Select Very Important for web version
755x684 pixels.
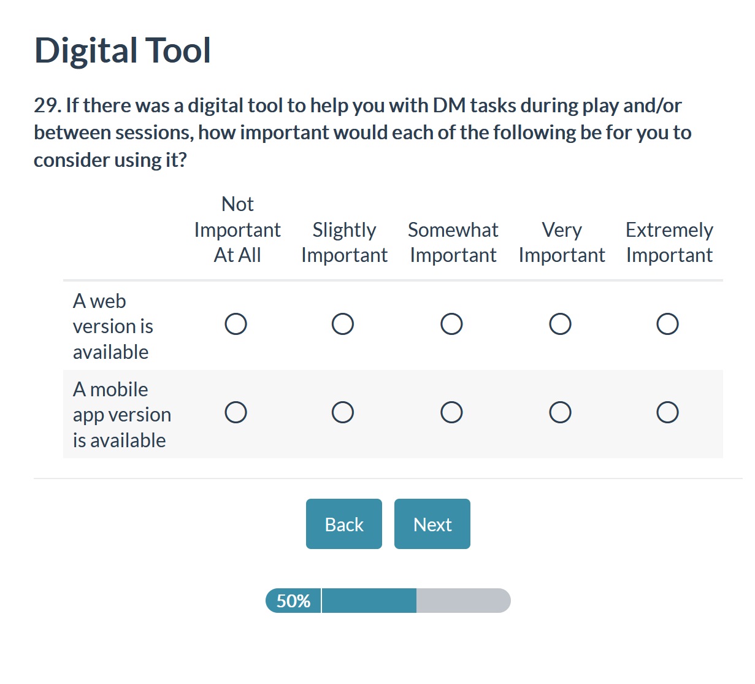560,324
